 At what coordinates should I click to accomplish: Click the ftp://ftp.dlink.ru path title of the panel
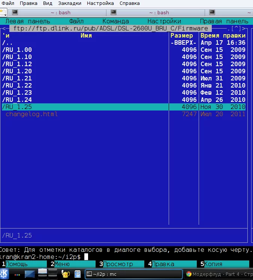click(111, 29)
